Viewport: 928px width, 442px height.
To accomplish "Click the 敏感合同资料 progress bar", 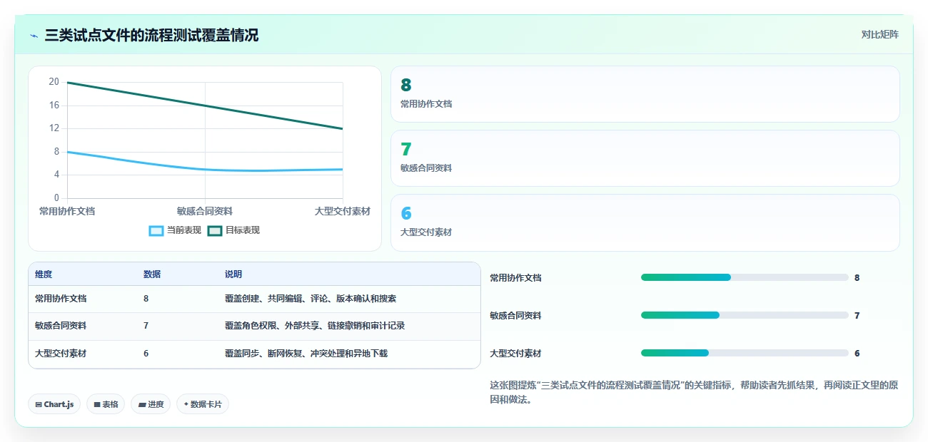I will [745, 315].
